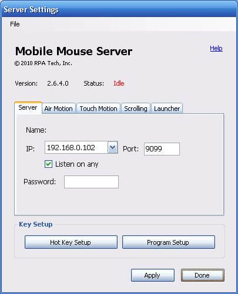
Task: Click the Server Settings title bar
Action: click(119, 9)
